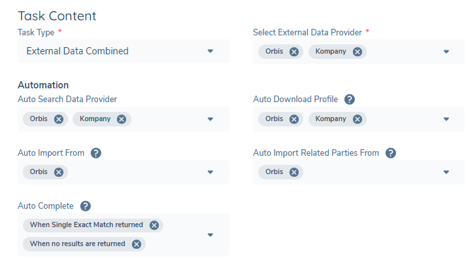
Task: Open help icon beside Auto Import From
Action: pyautogui.click(x=96, y=153)
